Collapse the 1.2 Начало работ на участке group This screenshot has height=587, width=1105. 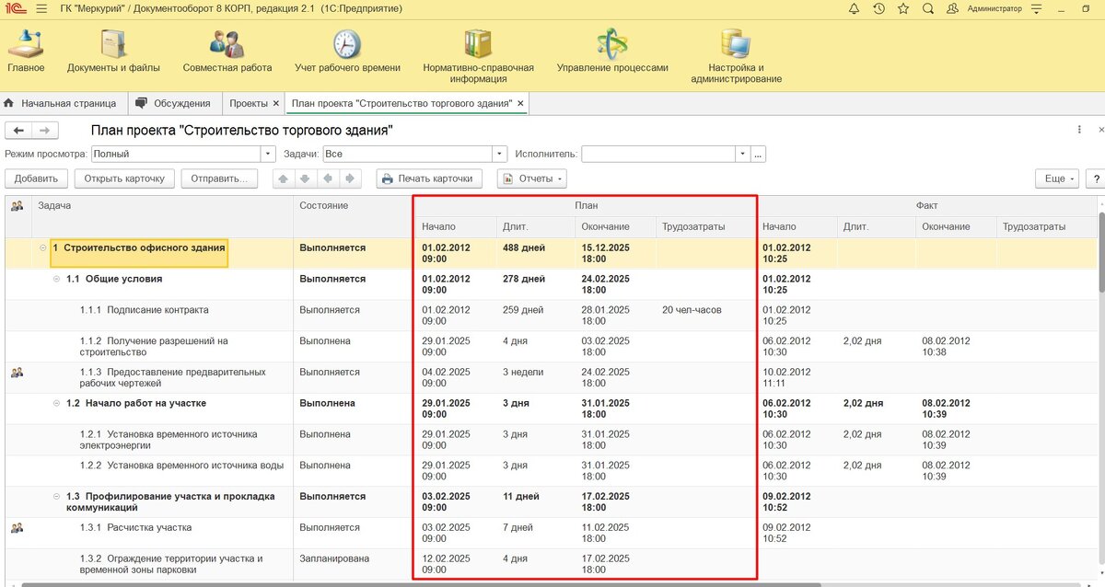click(56, 404)
